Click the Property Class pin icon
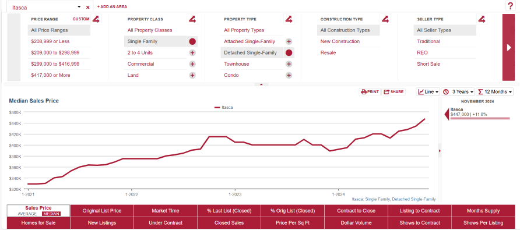 [192, 19]
